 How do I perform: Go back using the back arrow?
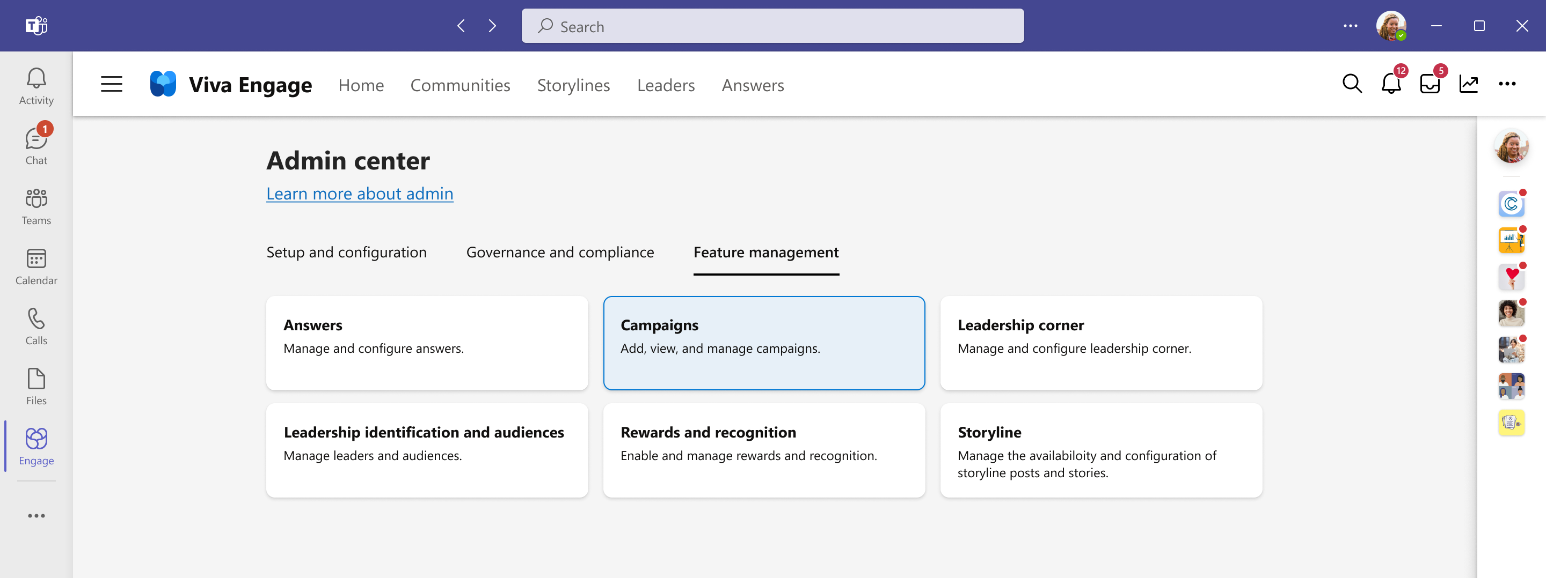(461, 26)
